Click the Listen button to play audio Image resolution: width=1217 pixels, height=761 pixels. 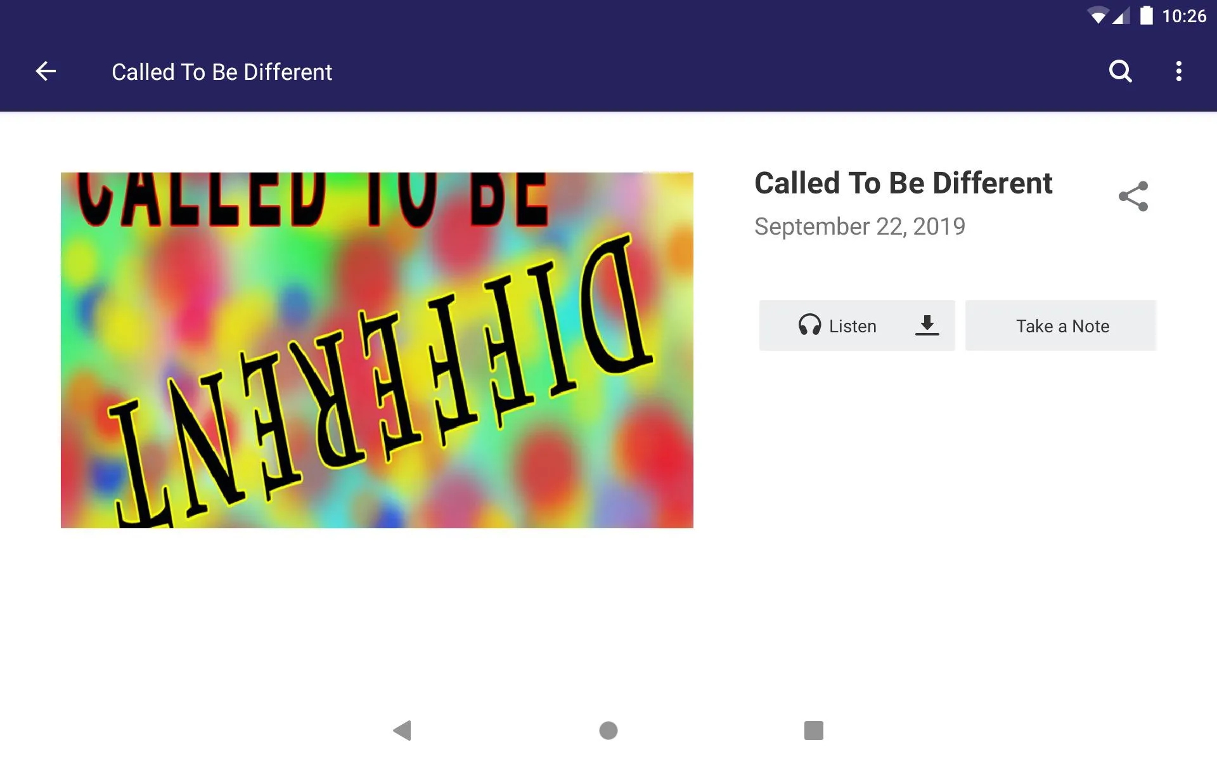coord(837,325)
